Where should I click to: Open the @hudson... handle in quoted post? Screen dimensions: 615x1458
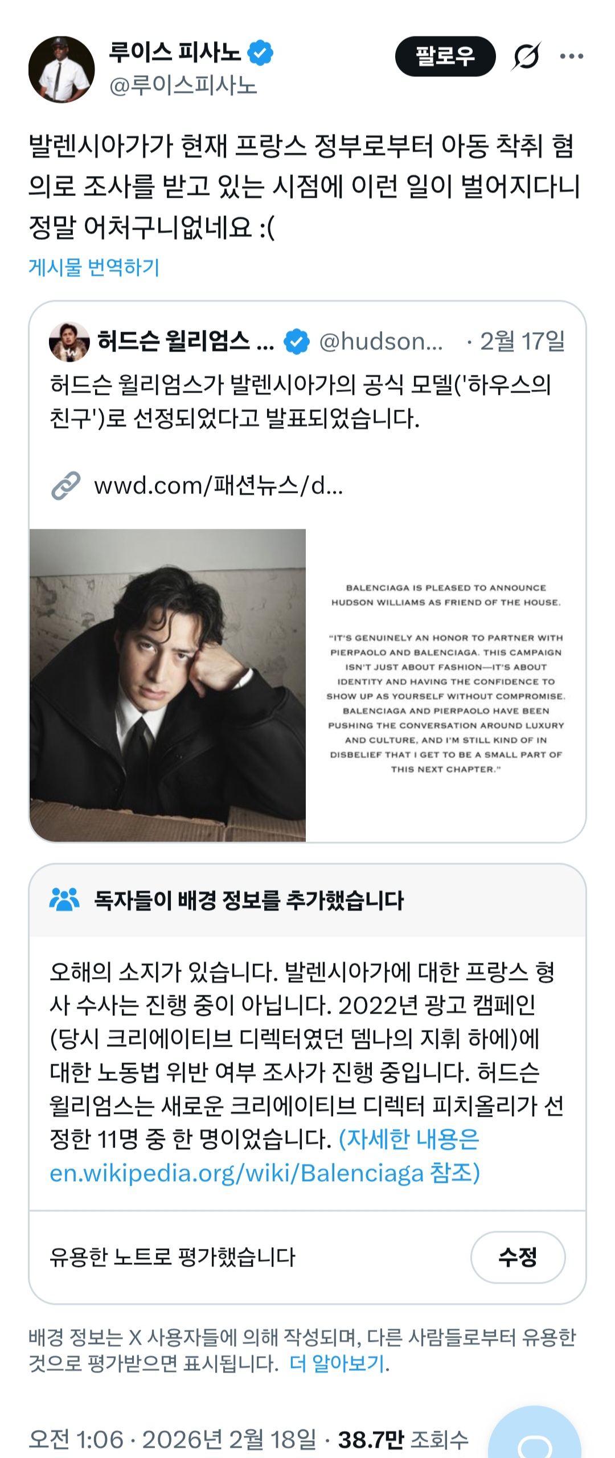(380, 342)
